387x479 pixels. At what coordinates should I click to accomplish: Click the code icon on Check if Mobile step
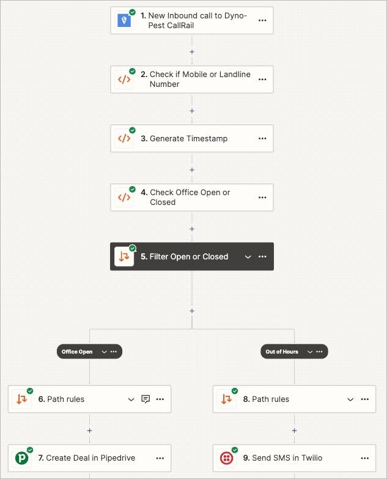click(x=124, y=80)
